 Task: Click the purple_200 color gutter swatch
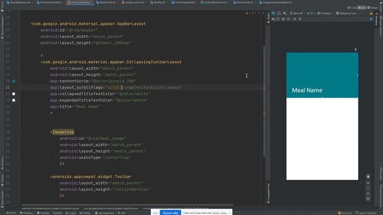(14, 81)
